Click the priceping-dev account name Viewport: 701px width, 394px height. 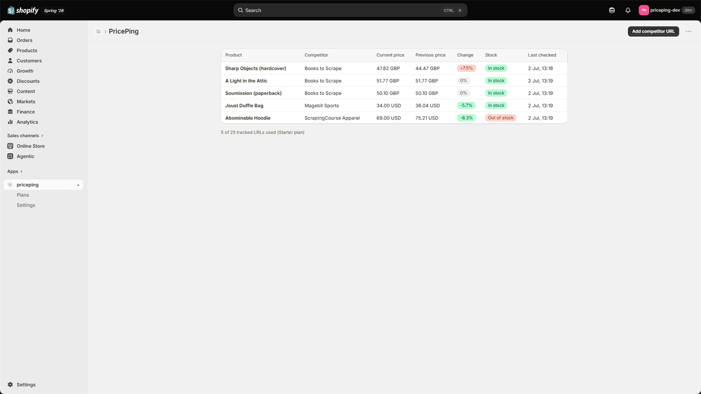click(665, 10)
